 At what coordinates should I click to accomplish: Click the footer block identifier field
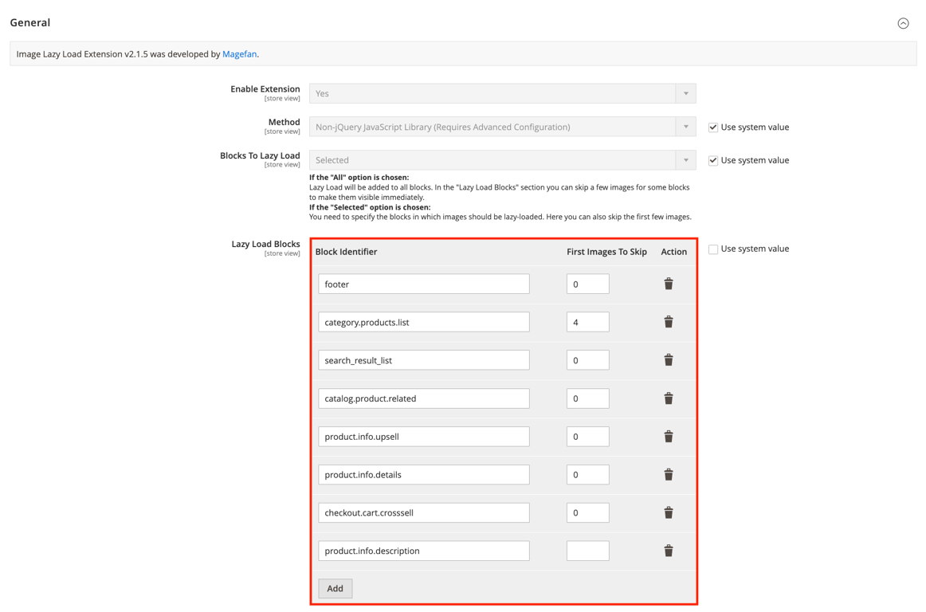pos(423,283)
